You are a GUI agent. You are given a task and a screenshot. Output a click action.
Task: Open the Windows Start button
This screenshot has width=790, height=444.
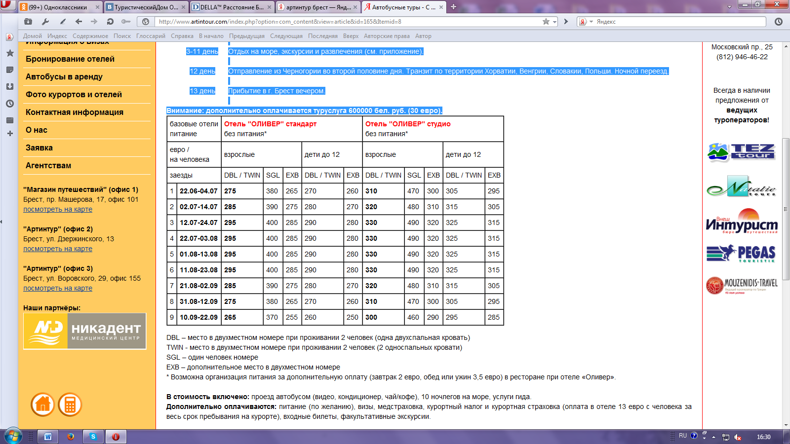point(13,437)
